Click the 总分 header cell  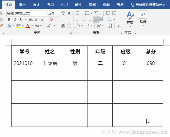[150, 52]
